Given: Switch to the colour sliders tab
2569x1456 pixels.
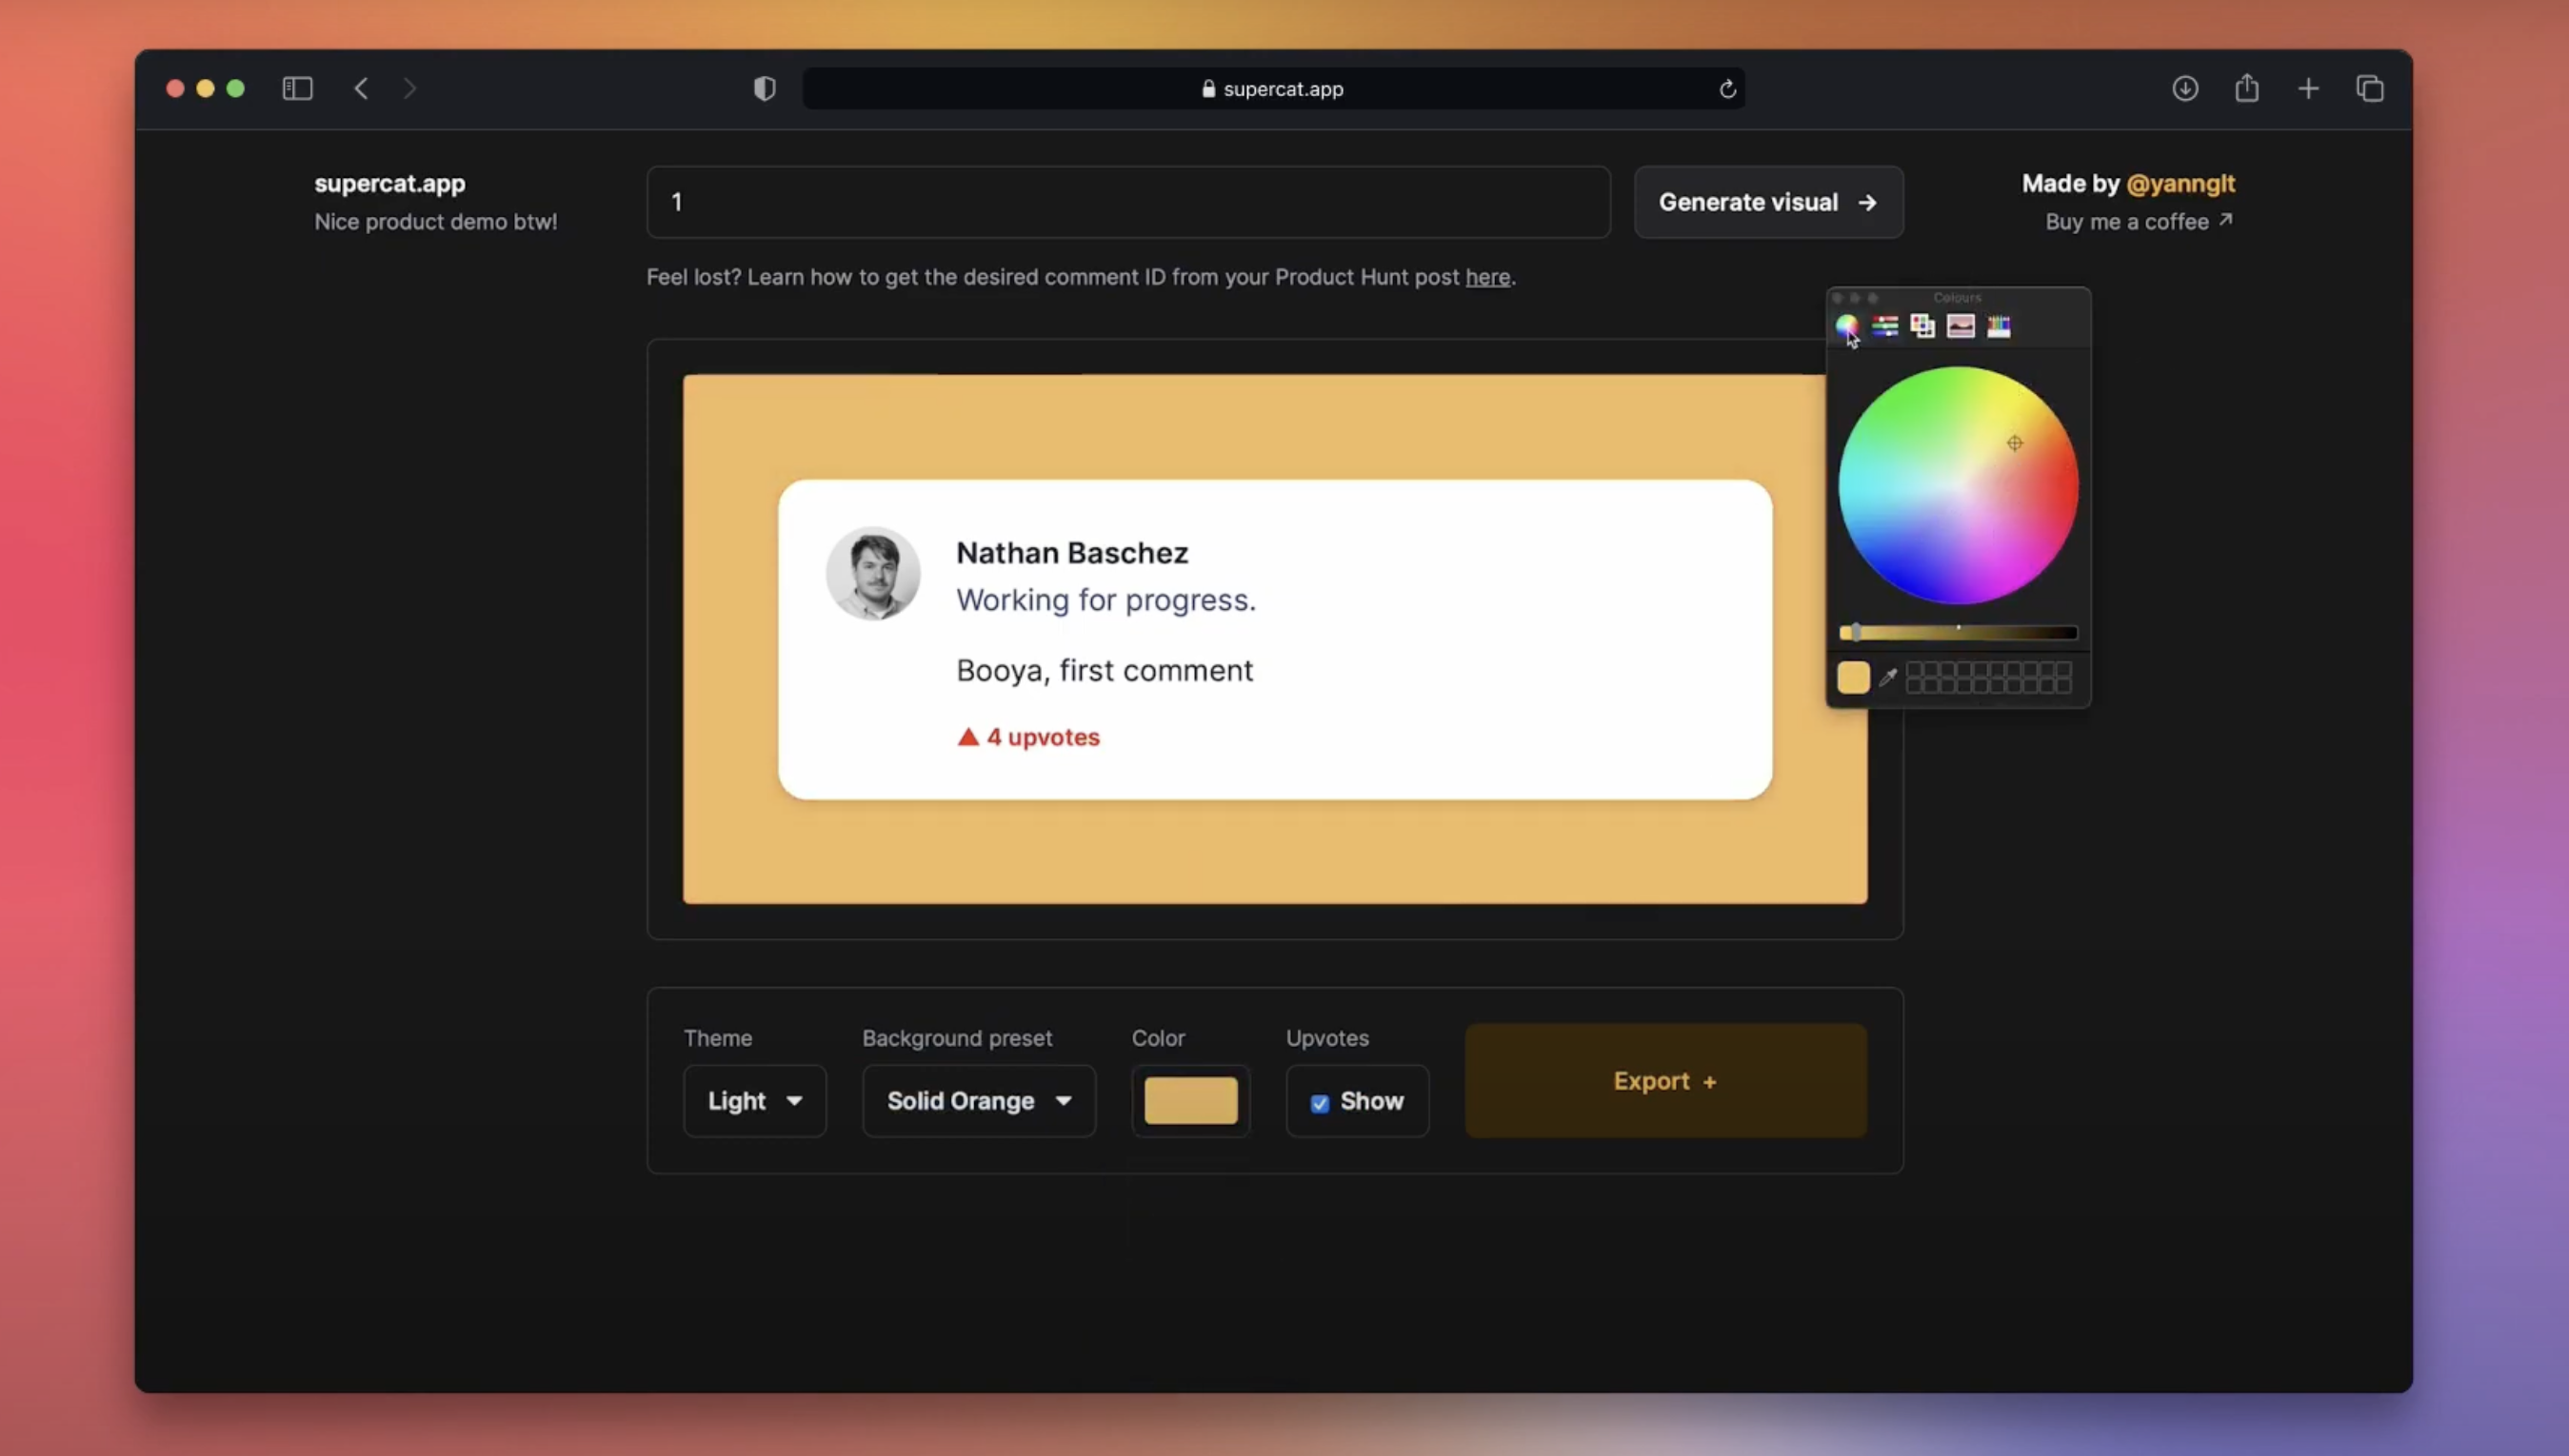Looking at the screenshot, I should (1884, 326).
